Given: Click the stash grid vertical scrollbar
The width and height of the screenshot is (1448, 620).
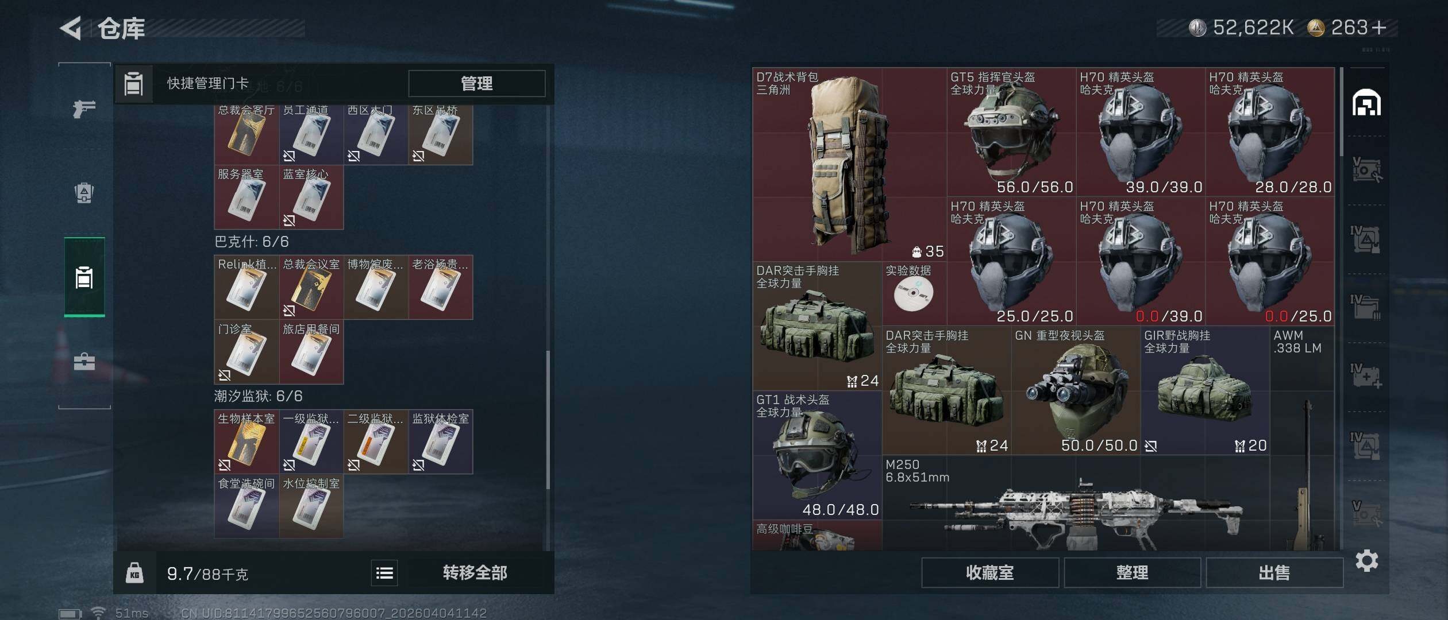Looking at the screenshot, I should [x=1341, y=112].
